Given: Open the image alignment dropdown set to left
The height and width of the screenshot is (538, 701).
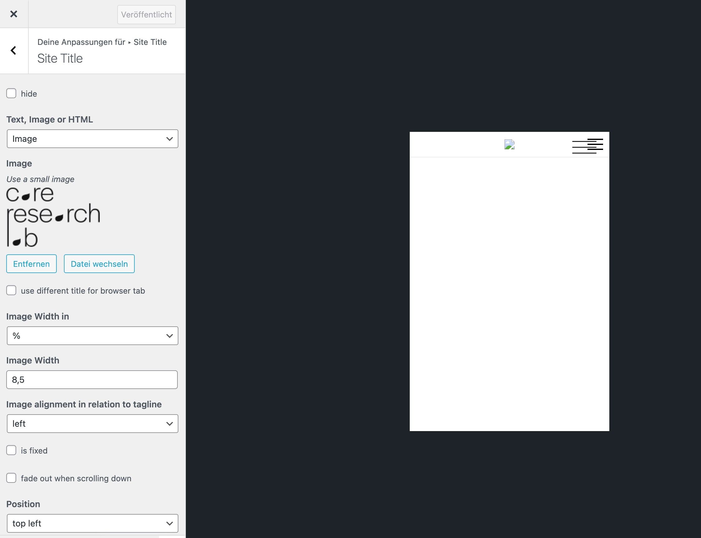Looking at the screenshot, I should (x=92, y=424).
